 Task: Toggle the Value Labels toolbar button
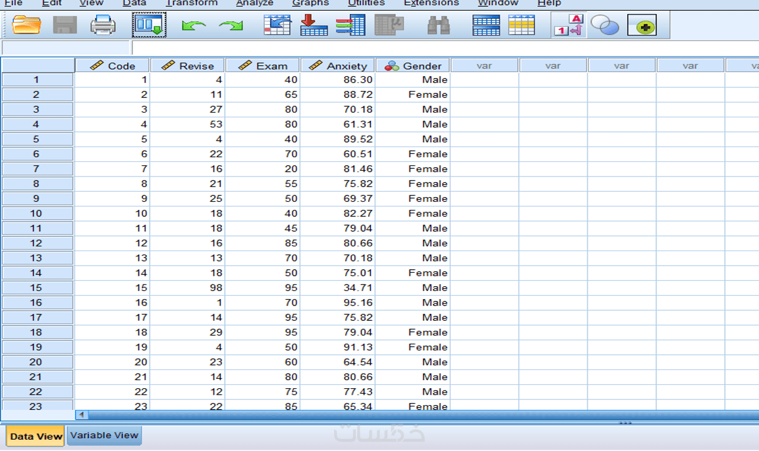click(569, 25)
